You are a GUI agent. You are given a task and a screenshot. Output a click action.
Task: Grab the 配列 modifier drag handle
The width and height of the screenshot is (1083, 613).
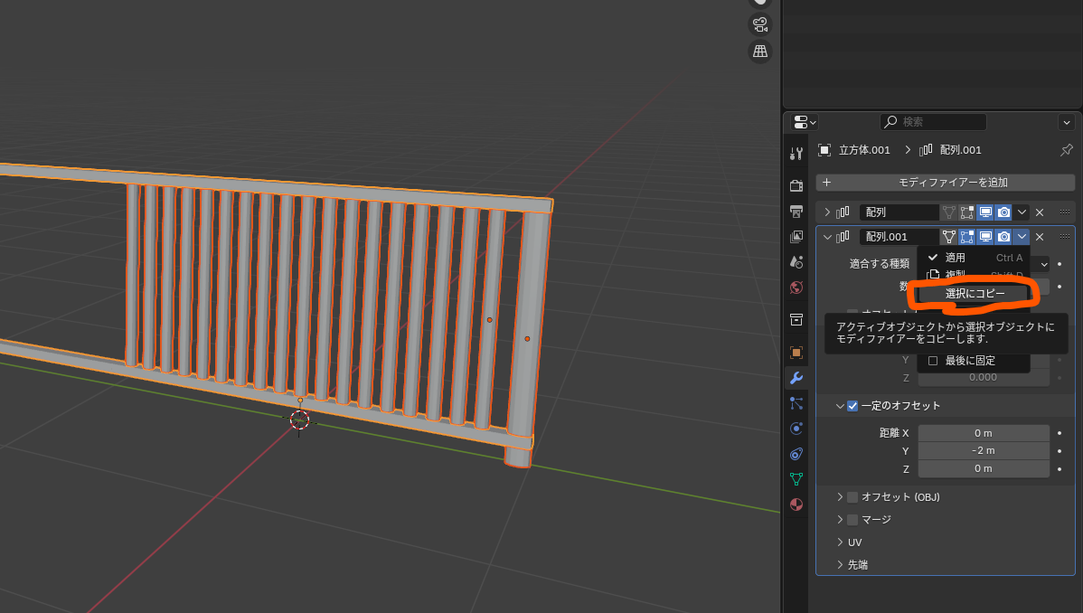(1064, 212)
